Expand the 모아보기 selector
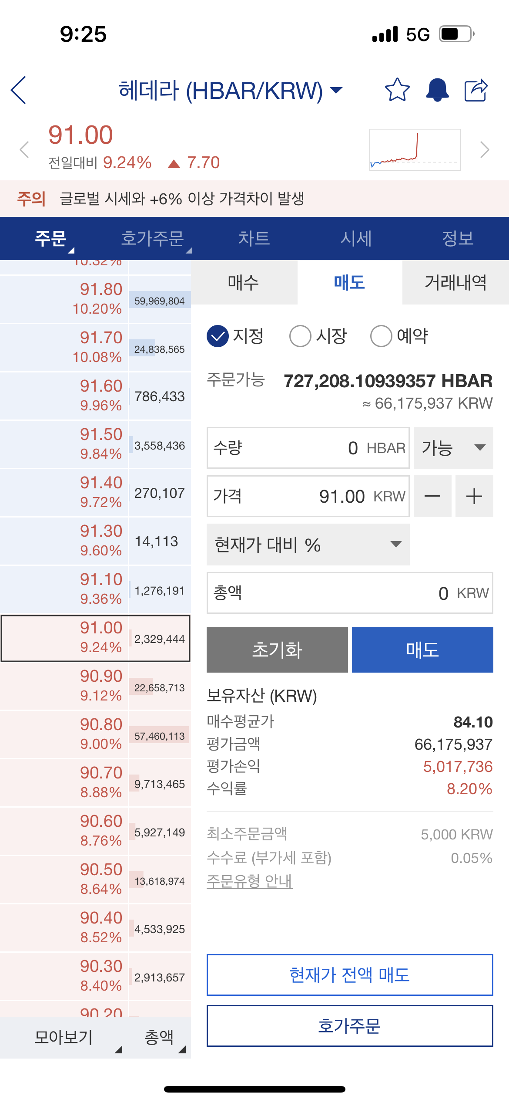Image resolution: width=509 pixels, height=1103 pixels. pos(64,1038)
